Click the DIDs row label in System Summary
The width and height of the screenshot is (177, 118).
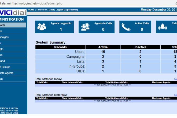tap(81, 71)
